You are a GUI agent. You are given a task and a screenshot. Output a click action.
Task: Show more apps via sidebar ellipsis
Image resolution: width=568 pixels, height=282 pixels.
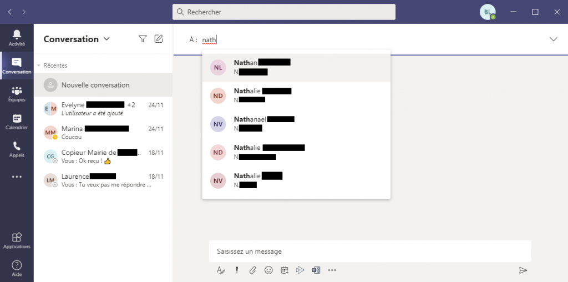point(17,177)
